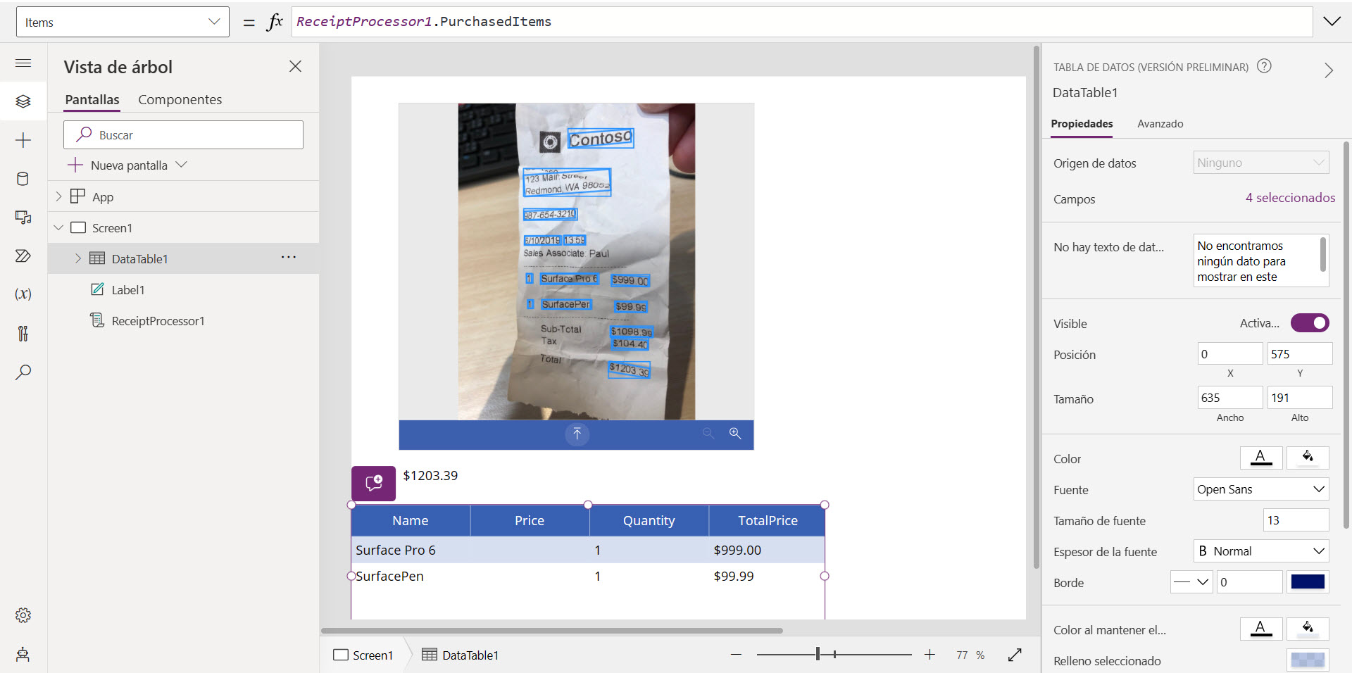Open the Search magnifier in left rail
The image size is (1352, 673).
coord(23,372)
